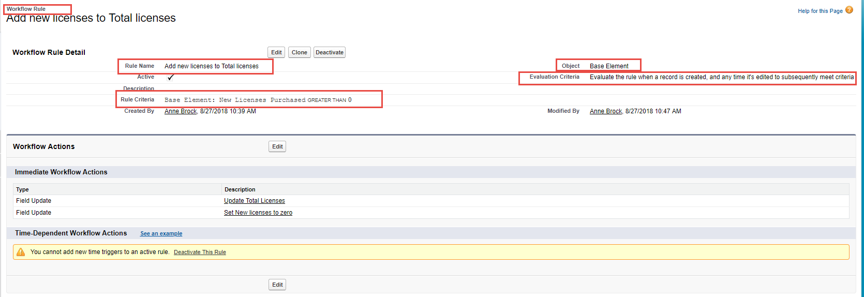Click the bottom Edit button
864x297 pixels.
click(x=277, y=285)
